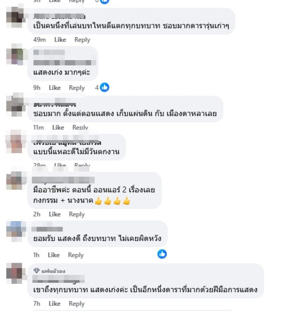Like the แสดงเก่ง มากๆค่ะ comment
Viewport: 295px width, 311px height.
click(55, 88)
